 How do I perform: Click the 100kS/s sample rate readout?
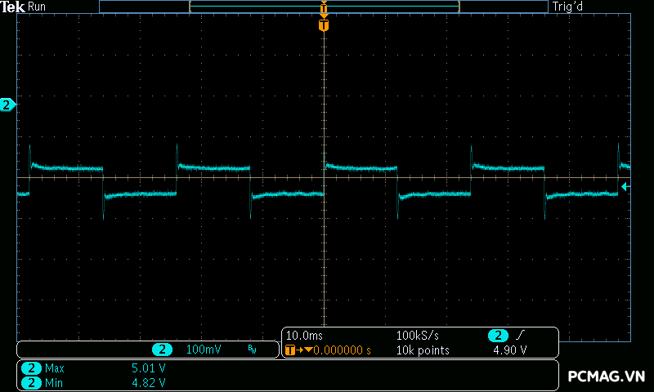click(418, 336)
